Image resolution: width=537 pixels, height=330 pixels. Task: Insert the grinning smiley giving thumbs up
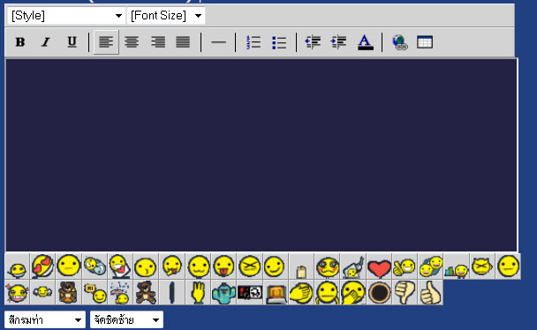click(x=405, y=266)
